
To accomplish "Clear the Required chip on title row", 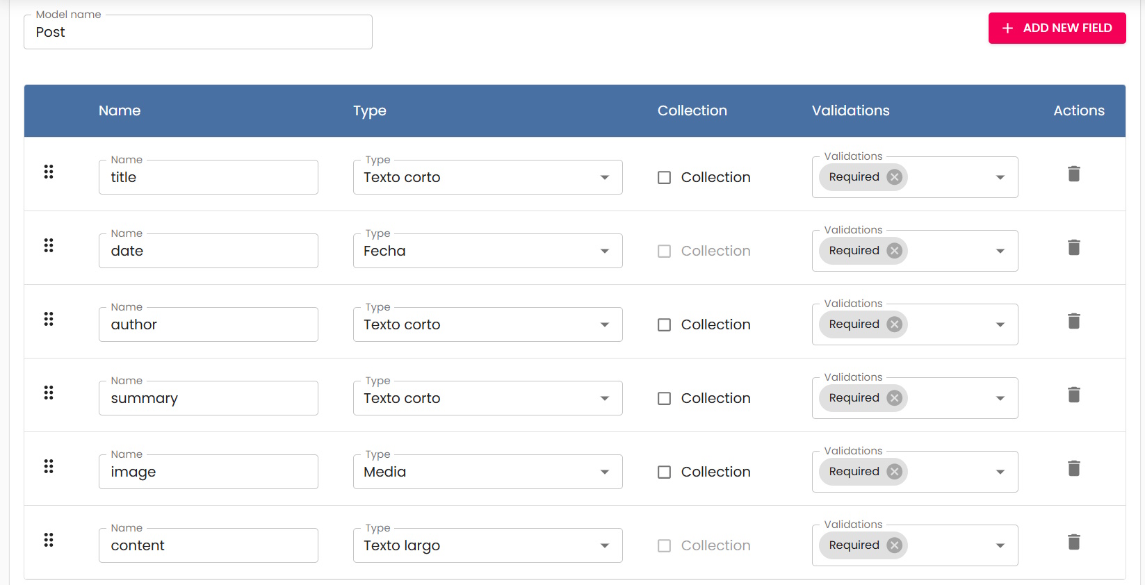I will click(x=894, y=177).
